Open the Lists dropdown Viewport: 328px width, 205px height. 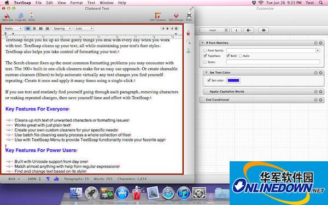(x=84, y=28)
